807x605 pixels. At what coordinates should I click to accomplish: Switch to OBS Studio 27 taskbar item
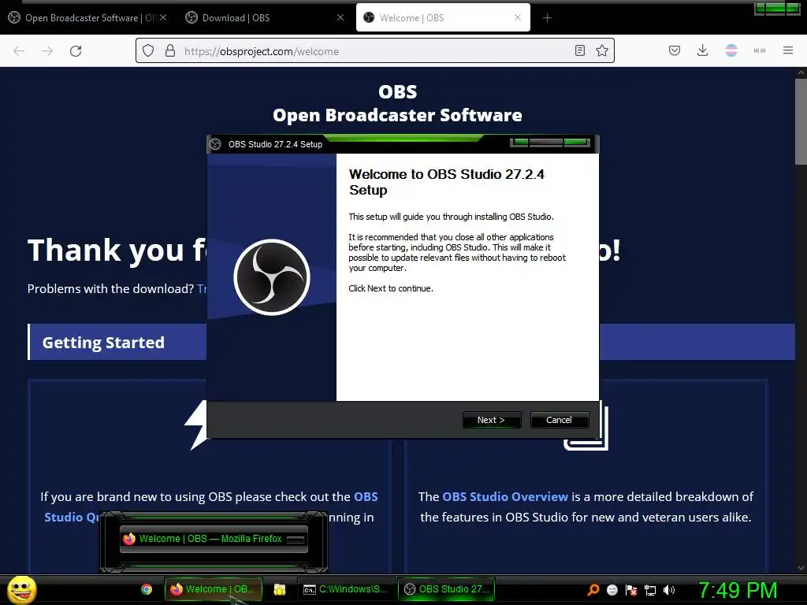446,589
